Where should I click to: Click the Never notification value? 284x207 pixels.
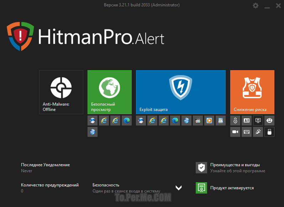coord(27,171)
